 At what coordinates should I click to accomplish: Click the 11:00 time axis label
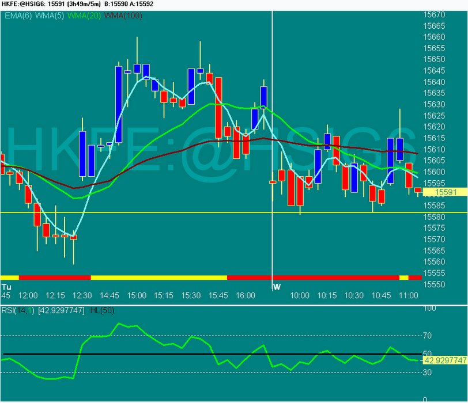click(409, 296)
